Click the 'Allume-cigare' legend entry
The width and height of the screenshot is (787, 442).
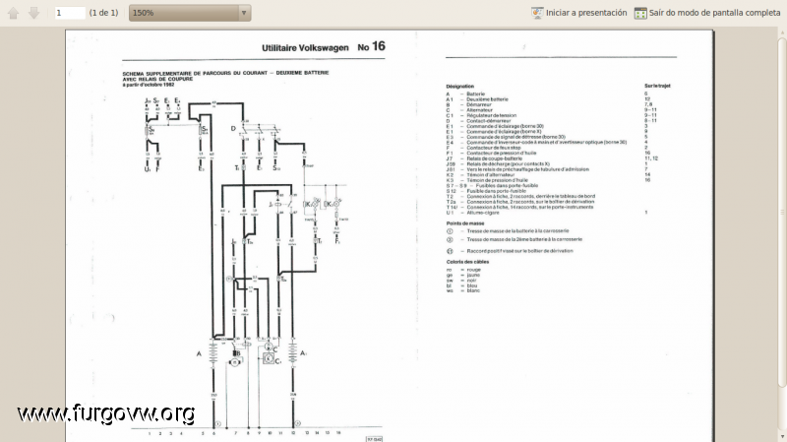point(483,213)
